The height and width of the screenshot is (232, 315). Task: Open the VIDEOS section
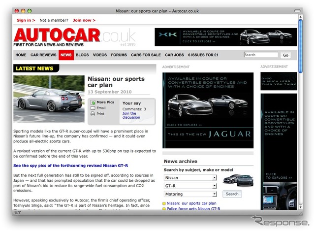tap(100, 55)
